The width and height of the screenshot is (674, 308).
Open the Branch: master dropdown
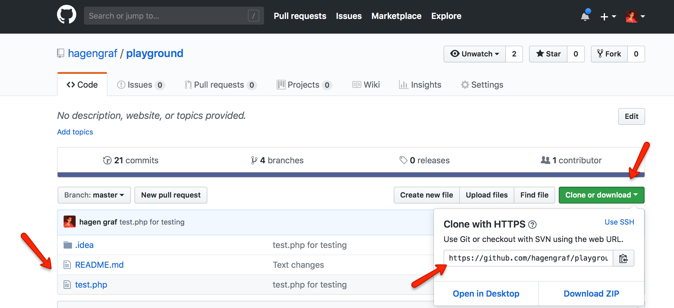[94, 195]
